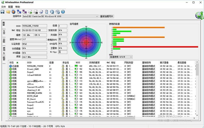Click the blue help question mark icon
The width and height of the screenshot is (204, 128).
[x=63, y=12]
